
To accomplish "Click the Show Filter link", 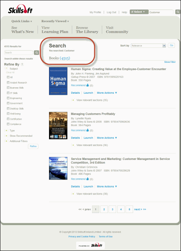I will click(170, 62).
